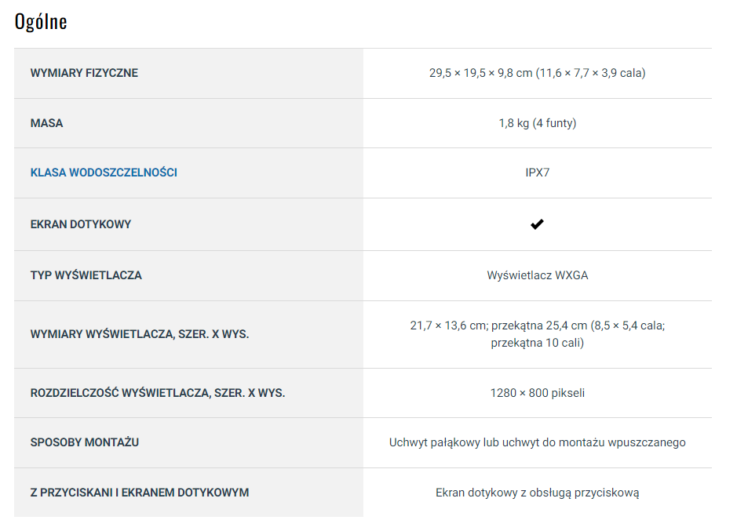Click the Ogólne section heading
This screenshot has width=737, height=531.
(x=41, y=22)
